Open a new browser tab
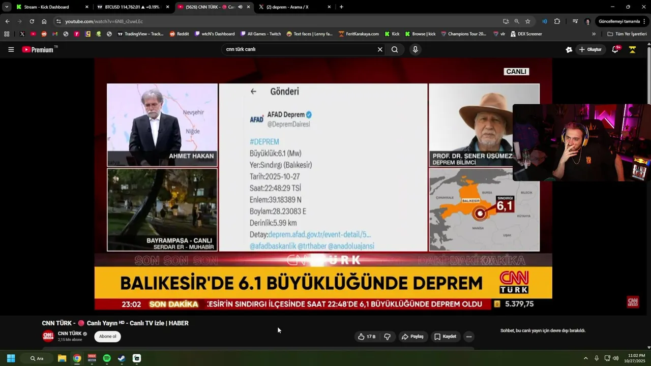 [341, 7]
